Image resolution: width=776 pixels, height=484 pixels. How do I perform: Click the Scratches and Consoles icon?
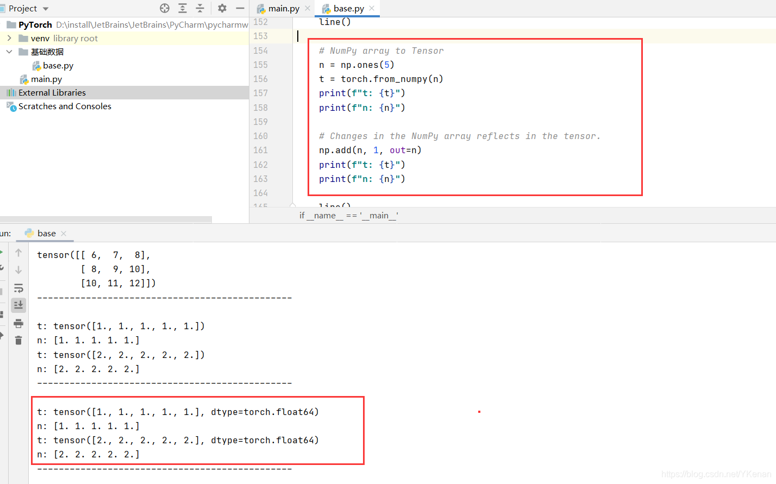coord(11,106)
